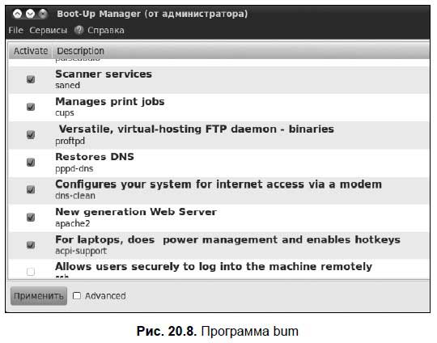Close the Boot-Up Manager window
The height and width of the screenshot is (343, 437).
point(17,14)
